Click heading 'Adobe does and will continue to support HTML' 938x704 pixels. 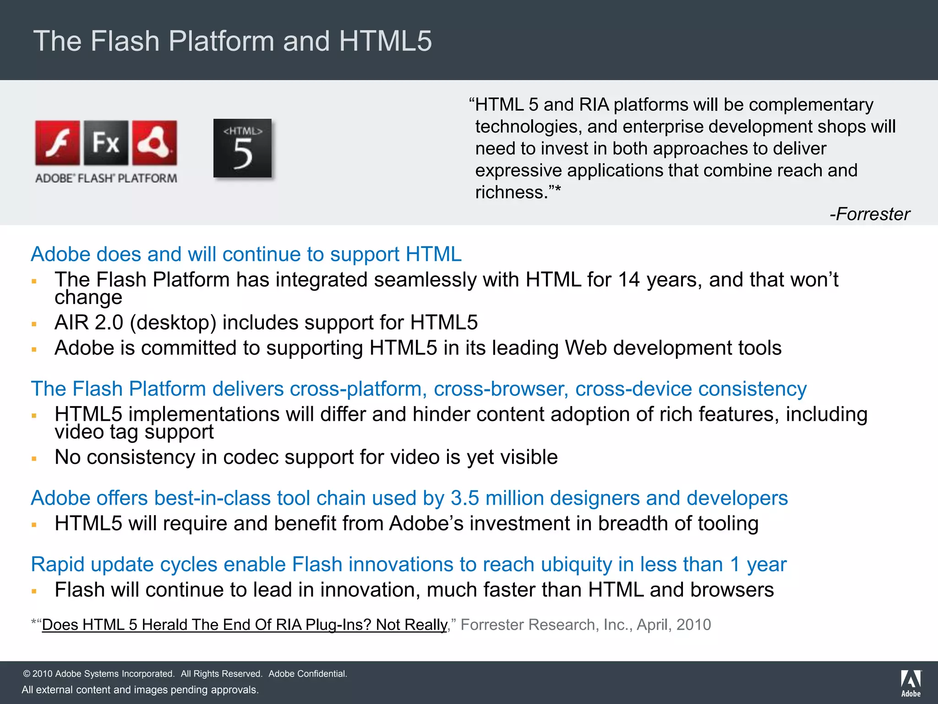[x=246, y=254]
